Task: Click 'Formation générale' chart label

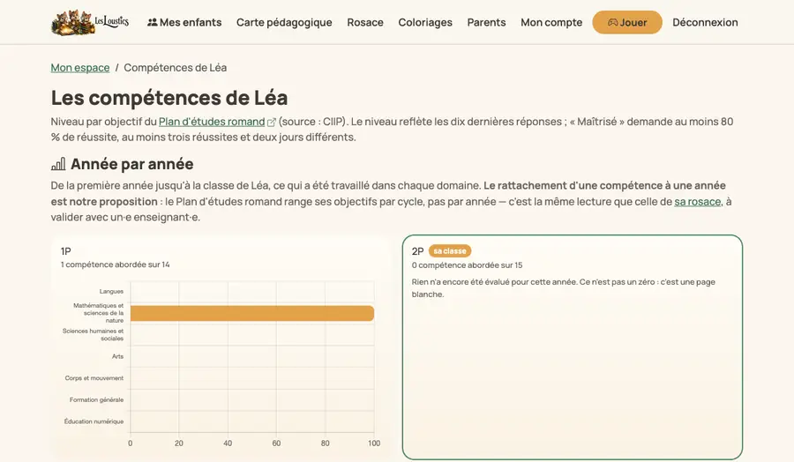Action: point(97,399)
